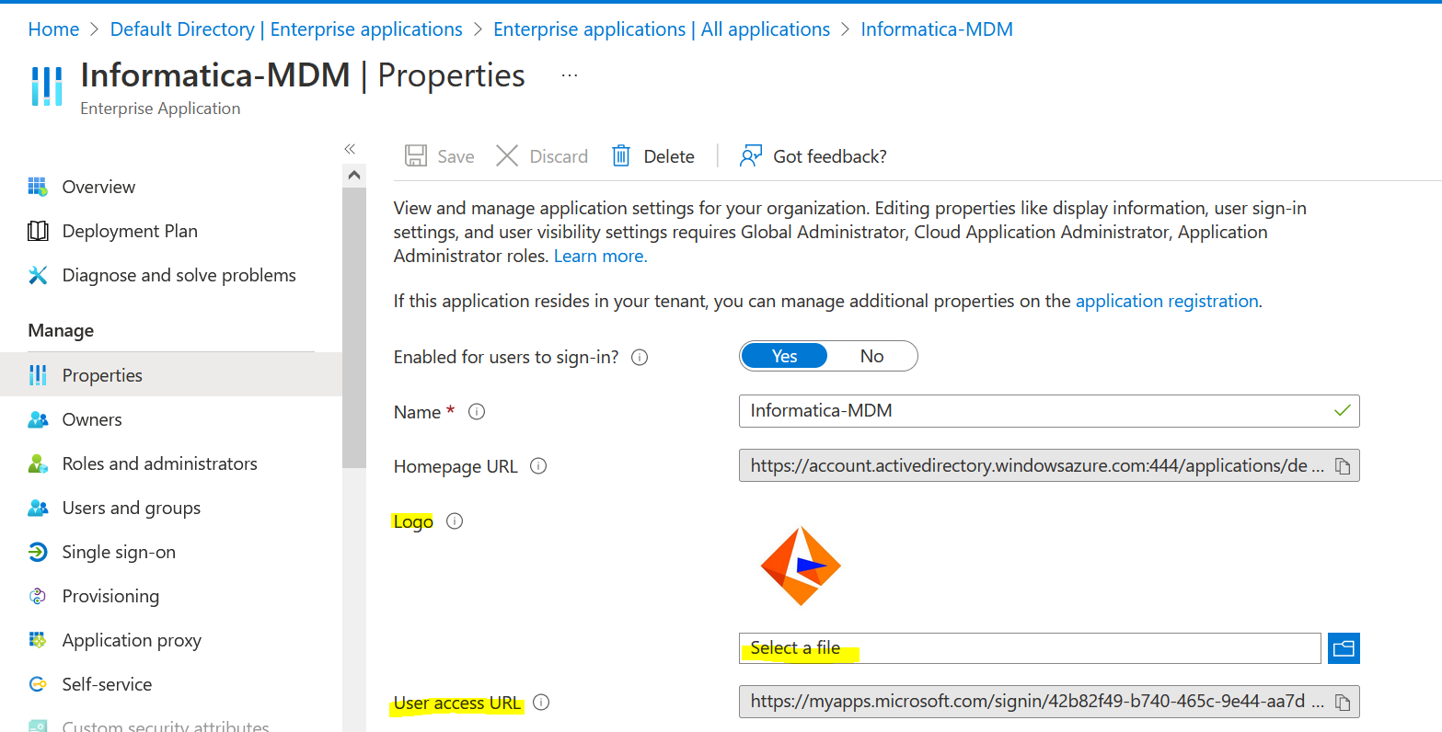
Task: Click the Roles and administrators icon
Action: (x=38, y=463)
